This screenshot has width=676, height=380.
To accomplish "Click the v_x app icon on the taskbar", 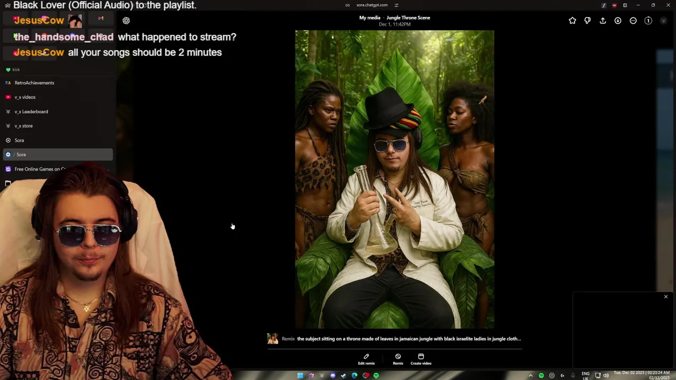I will (x=322, y=375).
